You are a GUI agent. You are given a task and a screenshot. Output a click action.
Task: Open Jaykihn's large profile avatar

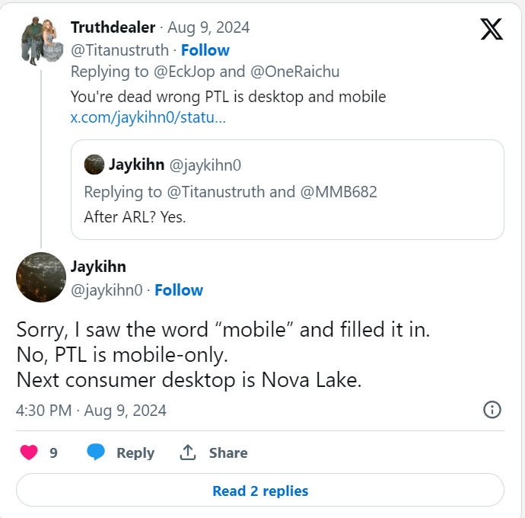[x=41, y=277]
